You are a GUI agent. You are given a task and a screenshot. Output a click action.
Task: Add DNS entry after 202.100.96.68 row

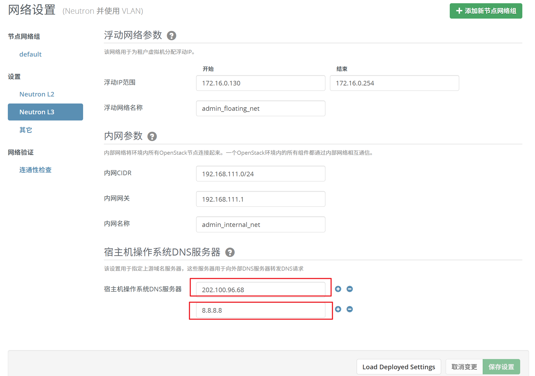[x=338, y=289]
